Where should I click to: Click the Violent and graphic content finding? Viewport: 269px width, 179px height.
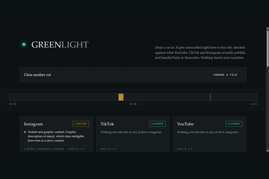pyautogui.click(x=56, y=136)
